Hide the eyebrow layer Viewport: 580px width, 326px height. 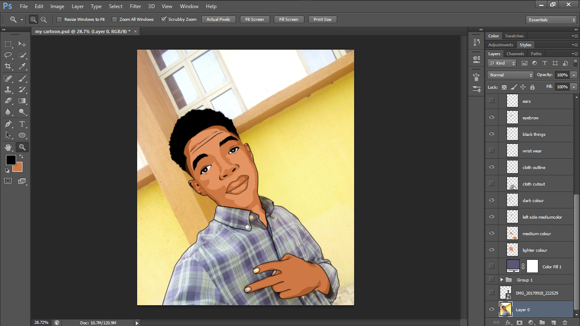492,118
